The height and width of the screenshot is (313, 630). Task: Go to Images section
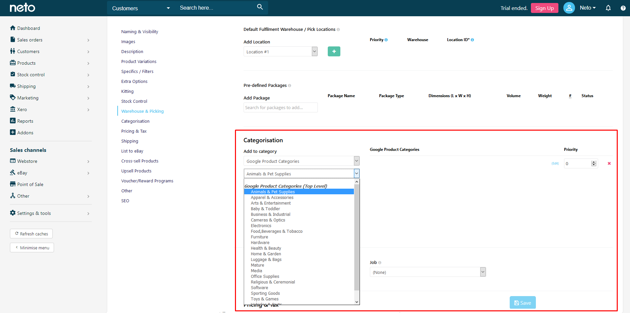128,41
